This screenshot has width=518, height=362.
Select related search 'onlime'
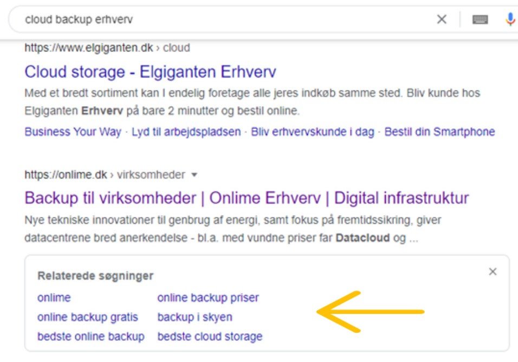coord(54,298)
